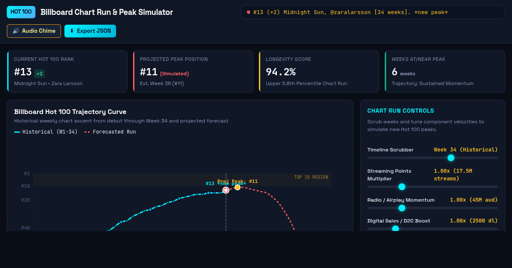Click the Streaming Points Multiplier slider handle
512x268 pixels.
[401, 187]
